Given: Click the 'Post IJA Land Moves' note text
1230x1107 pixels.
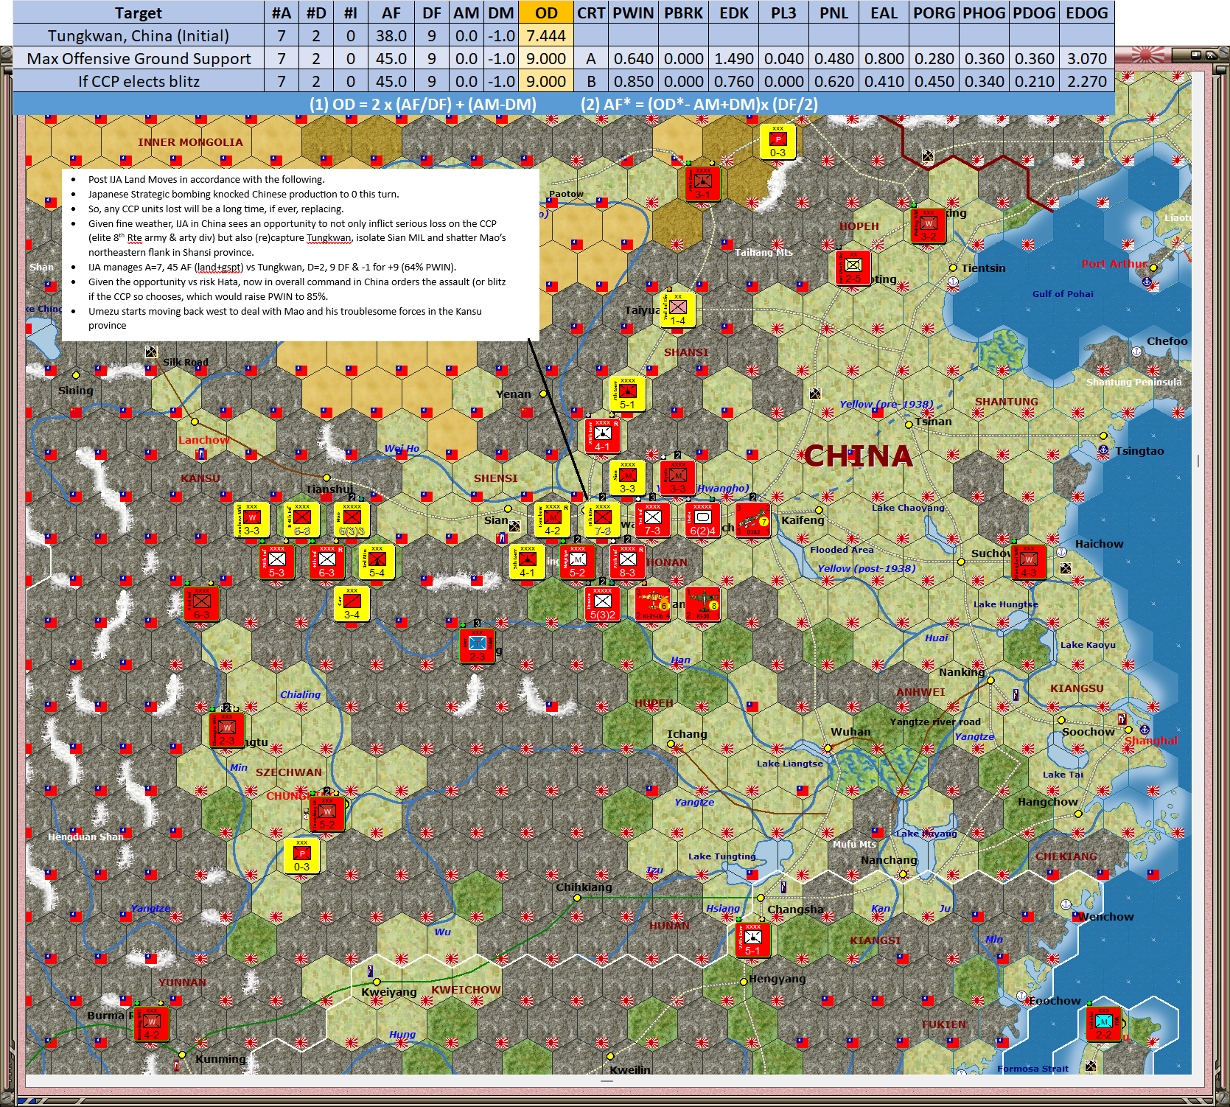Looking at the screenshot, I should click(x=206, y=179).
